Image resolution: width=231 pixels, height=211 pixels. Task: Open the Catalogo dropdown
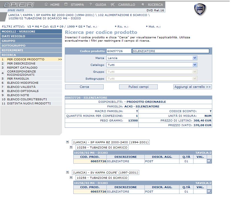[152, 65]
